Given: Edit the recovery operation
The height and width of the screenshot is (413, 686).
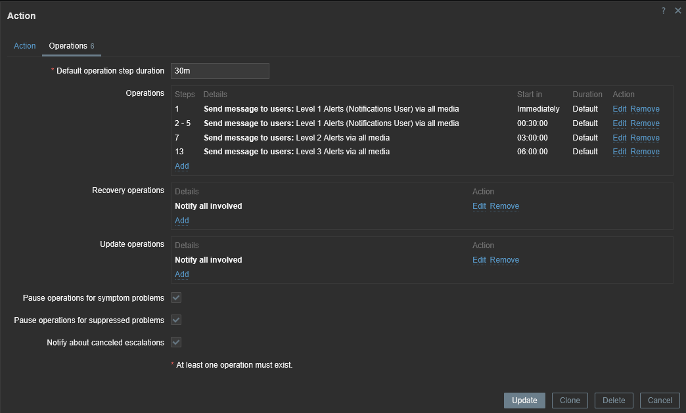Looking at the screenshot, I should click(x=479, y=206).
